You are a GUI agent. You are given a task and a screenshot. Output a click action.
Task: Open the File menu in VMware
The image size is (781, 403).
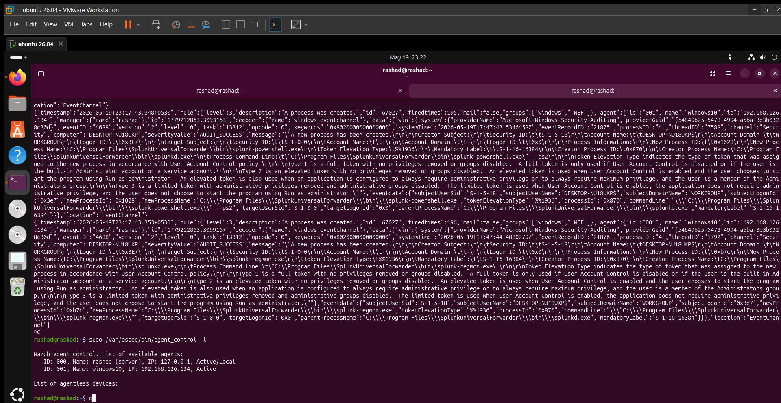pos(14,24)
